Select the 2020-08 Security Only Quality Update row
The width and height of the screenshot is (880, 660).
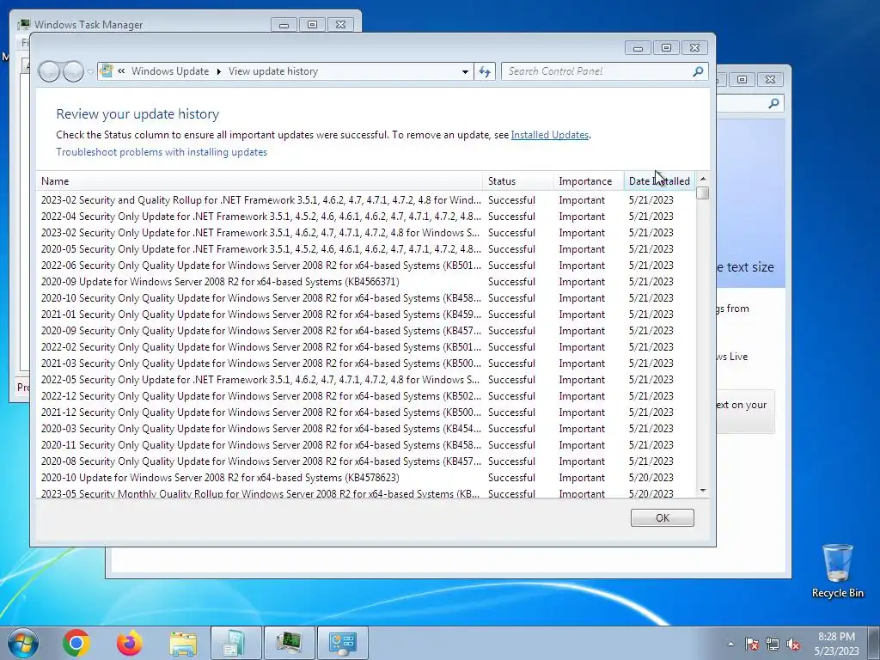(366, 461)
